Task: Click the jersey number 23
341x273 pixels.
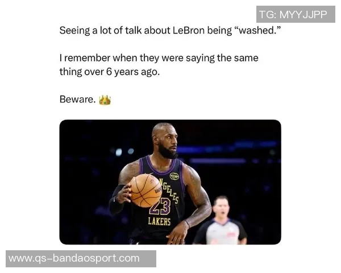Action: (160, 206)
